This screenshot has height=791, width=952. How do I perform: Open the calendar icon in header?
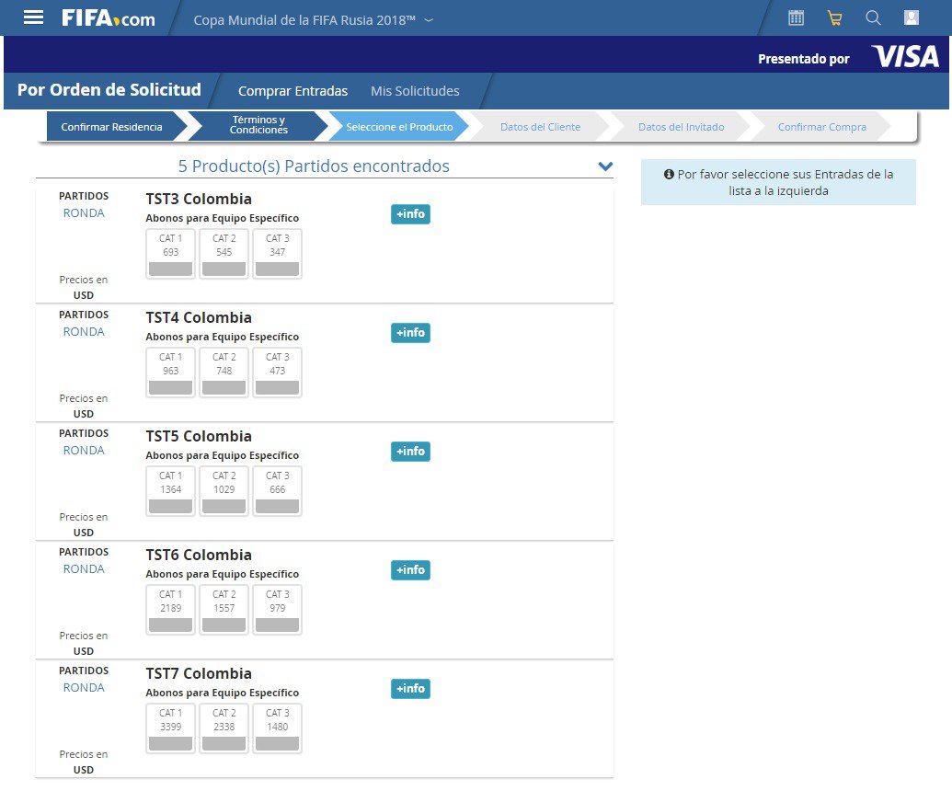796,17
